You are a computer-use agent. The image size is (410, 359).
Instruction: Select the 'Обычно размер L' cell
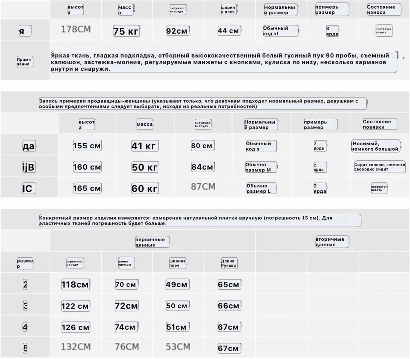coord(261,189)
